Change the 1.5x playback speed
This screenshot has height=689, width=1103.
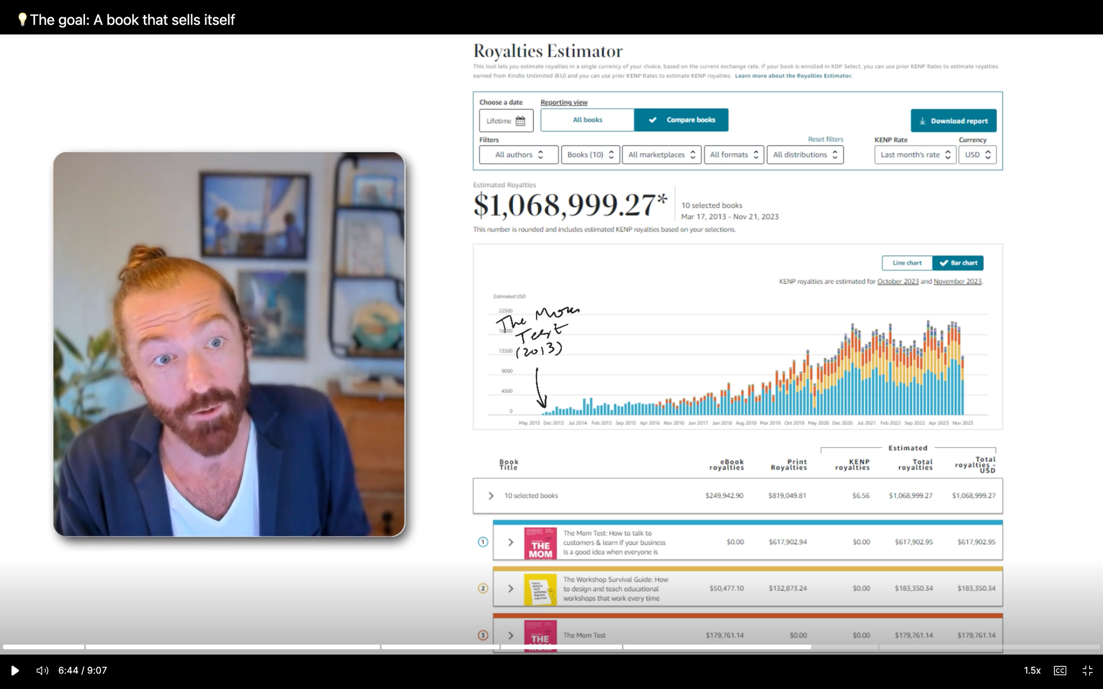pyautogui.click(x=1032, y=670)
